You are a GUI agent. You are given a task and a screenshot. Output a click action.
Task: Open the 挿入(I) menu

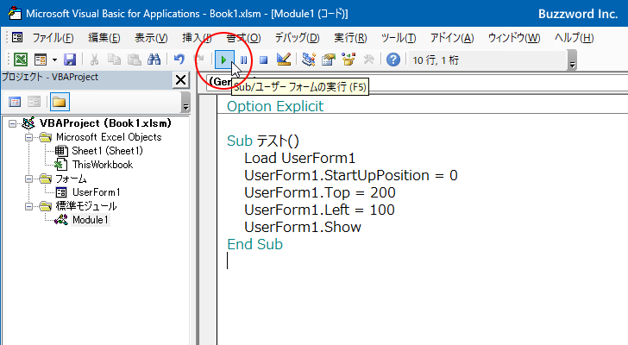(x=197, y=38)
